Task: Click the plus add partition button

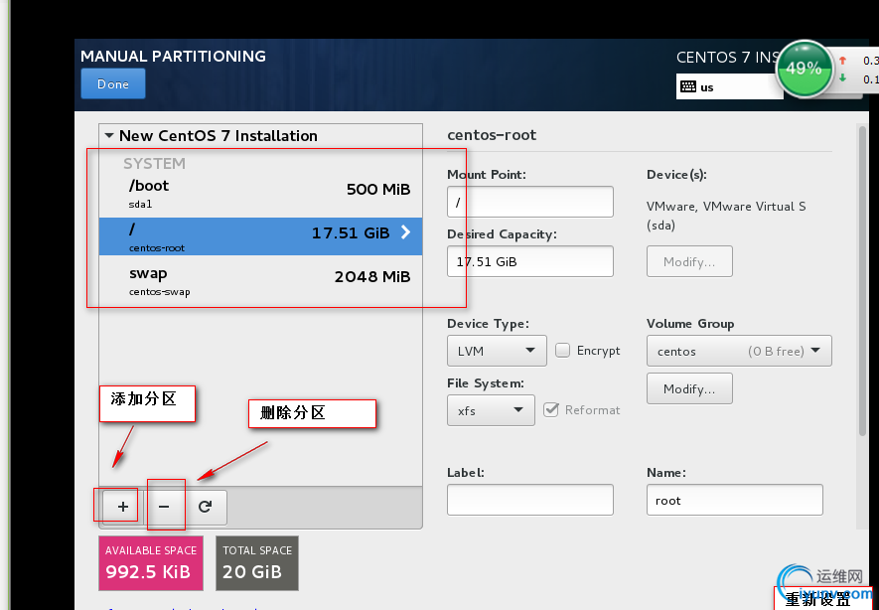Action: (123, 507)
